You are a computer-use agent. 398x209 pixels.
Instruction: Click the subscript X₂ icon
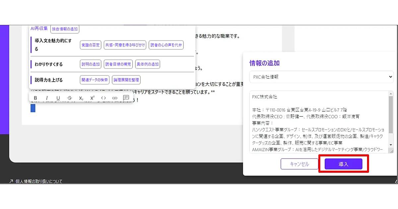[x=81, y=98]
